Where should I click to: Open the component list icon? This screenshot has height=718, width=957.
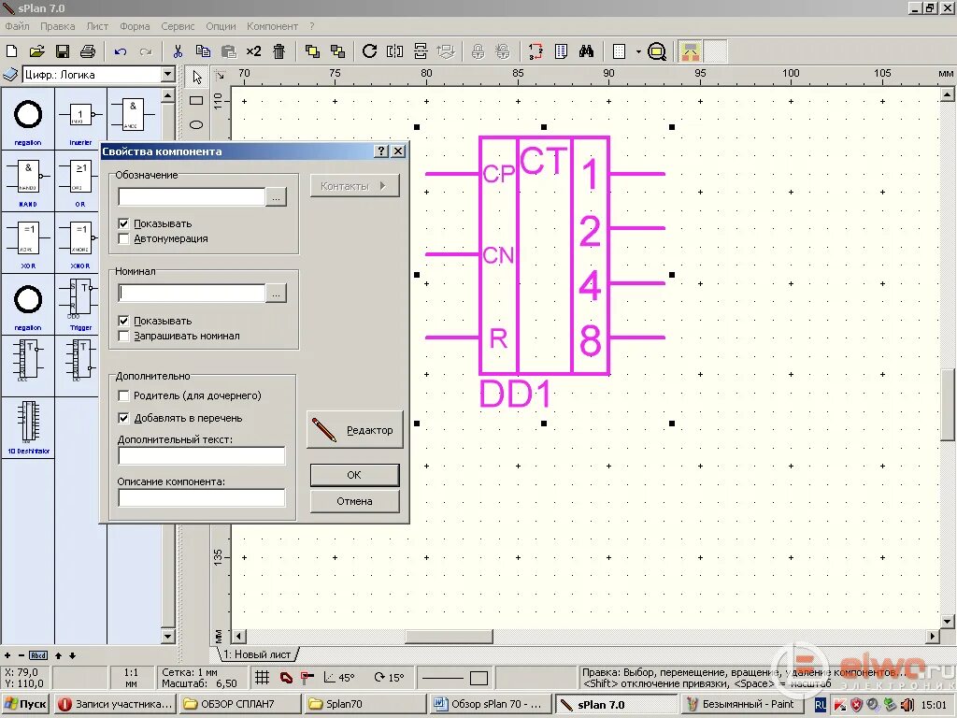561,51
